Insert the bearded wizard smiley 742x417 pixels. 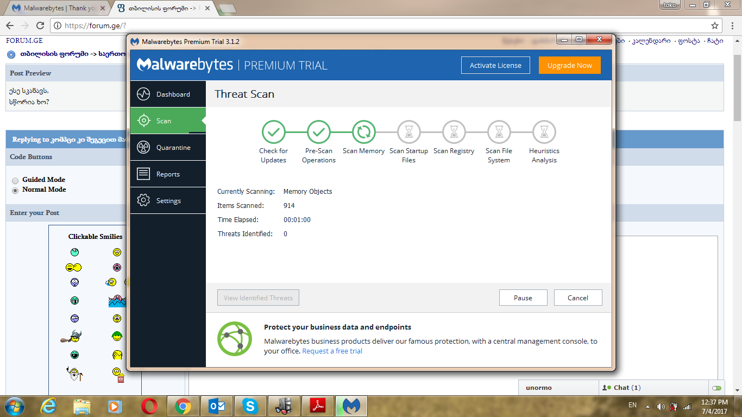click(74, 374)
